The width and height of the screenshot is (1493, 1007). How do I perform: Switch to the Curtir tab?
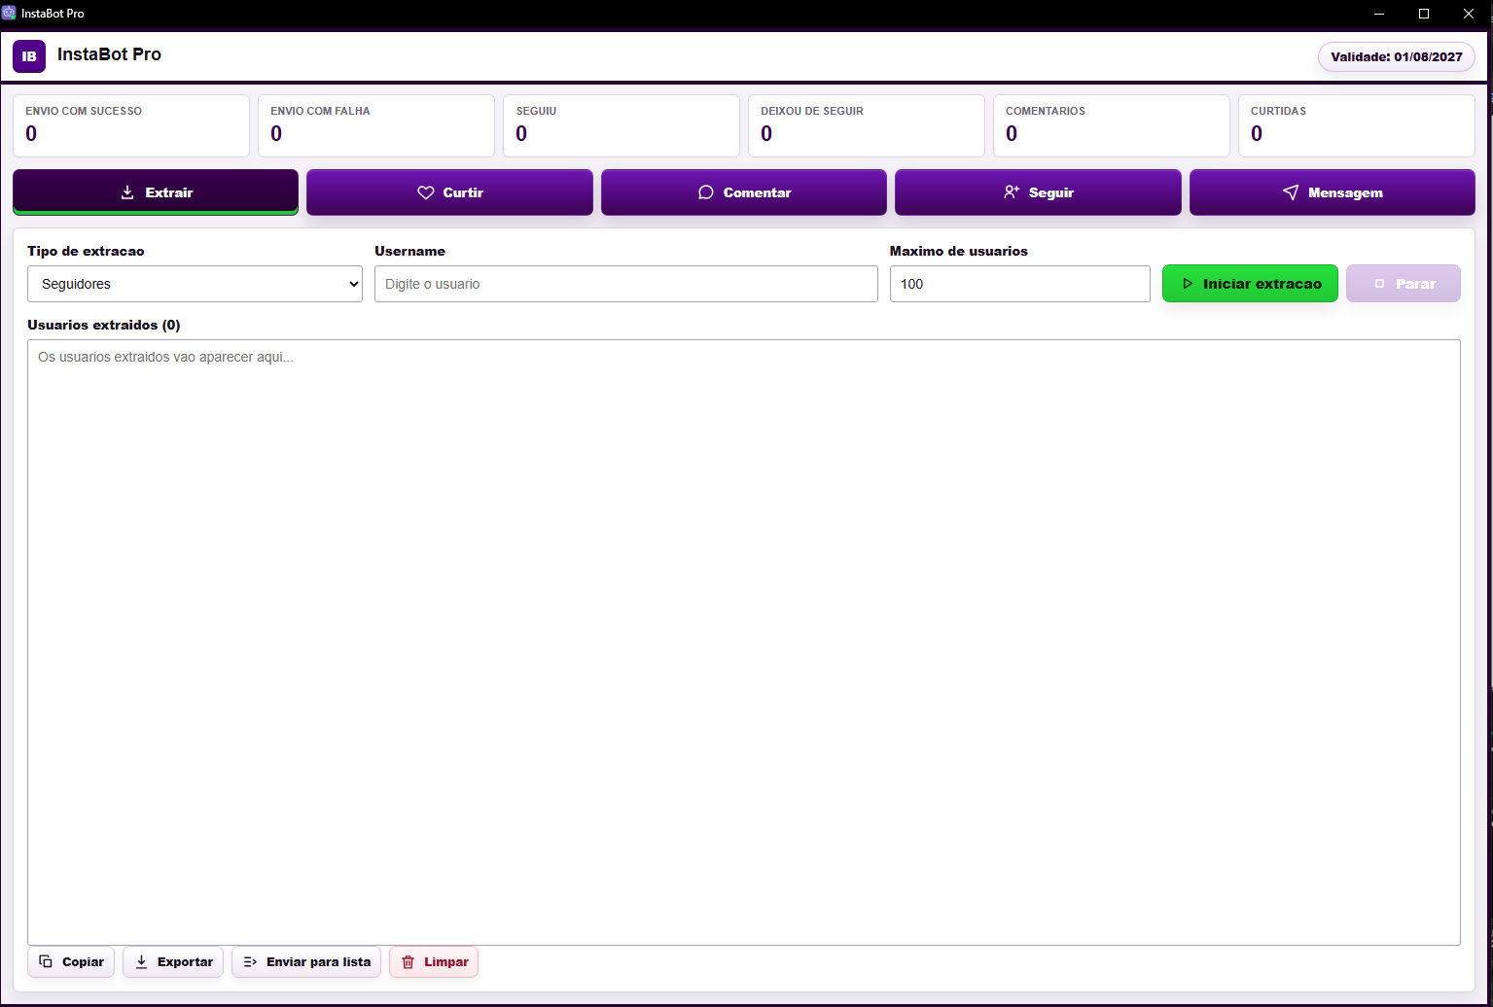pyautogui.click(x=449, y=192)
